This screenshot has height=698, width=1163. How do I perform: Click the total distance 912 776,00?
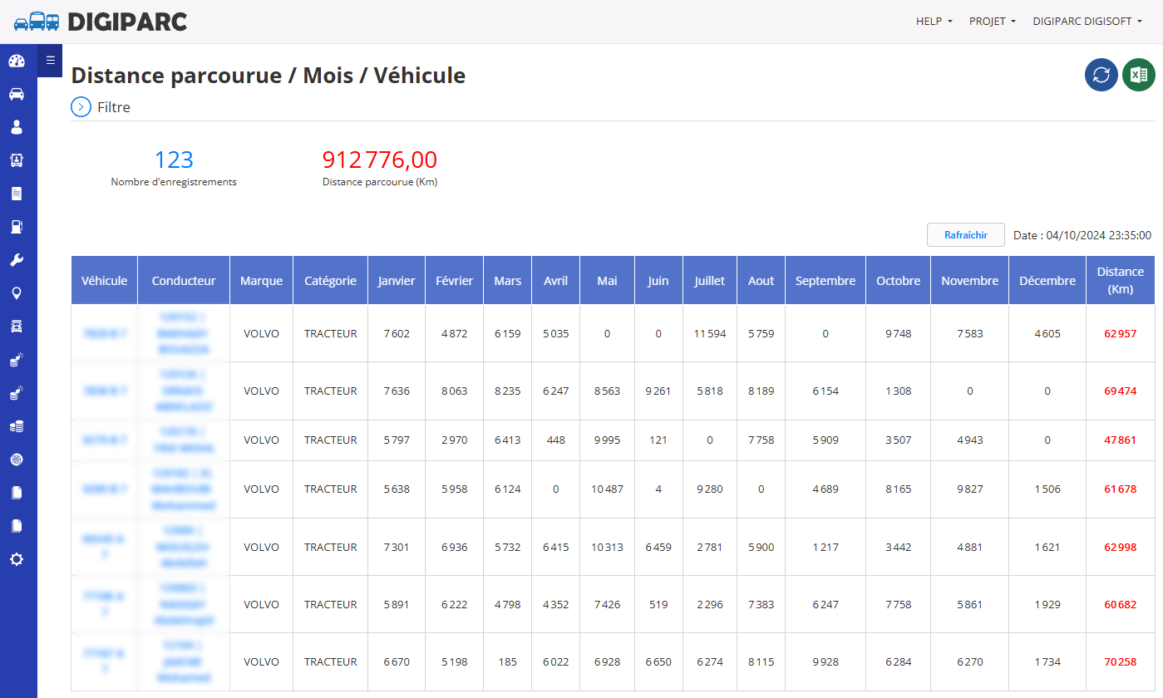pyautogui.click(x=380, y=160)
